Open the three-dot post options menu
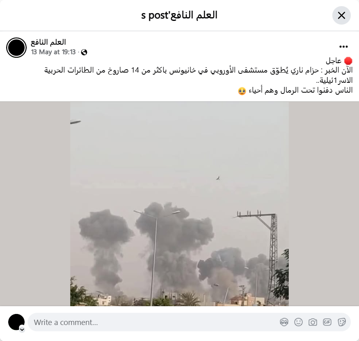This screenshot has width=359, height=341. pyautogui.click(x=343, y=47)
